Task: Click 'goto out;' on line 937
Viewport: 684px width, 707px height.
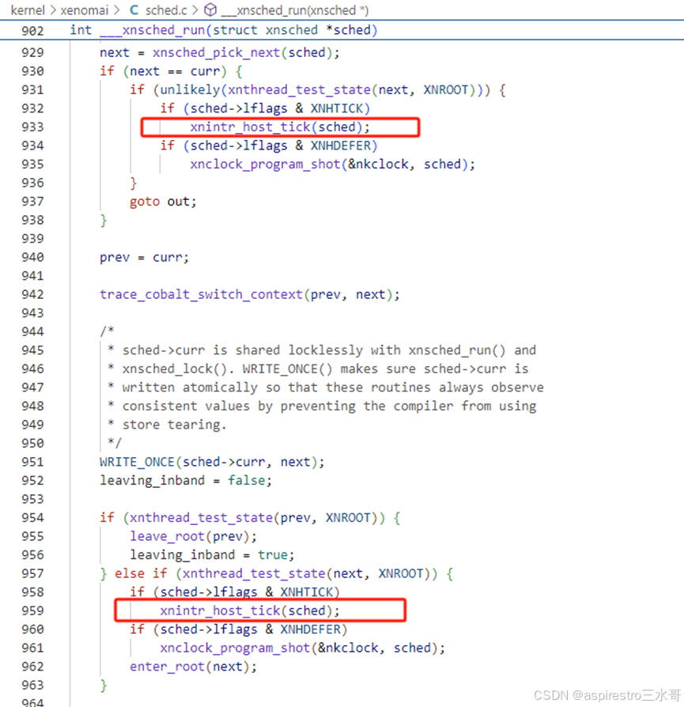Action: [x=163, y=202]
